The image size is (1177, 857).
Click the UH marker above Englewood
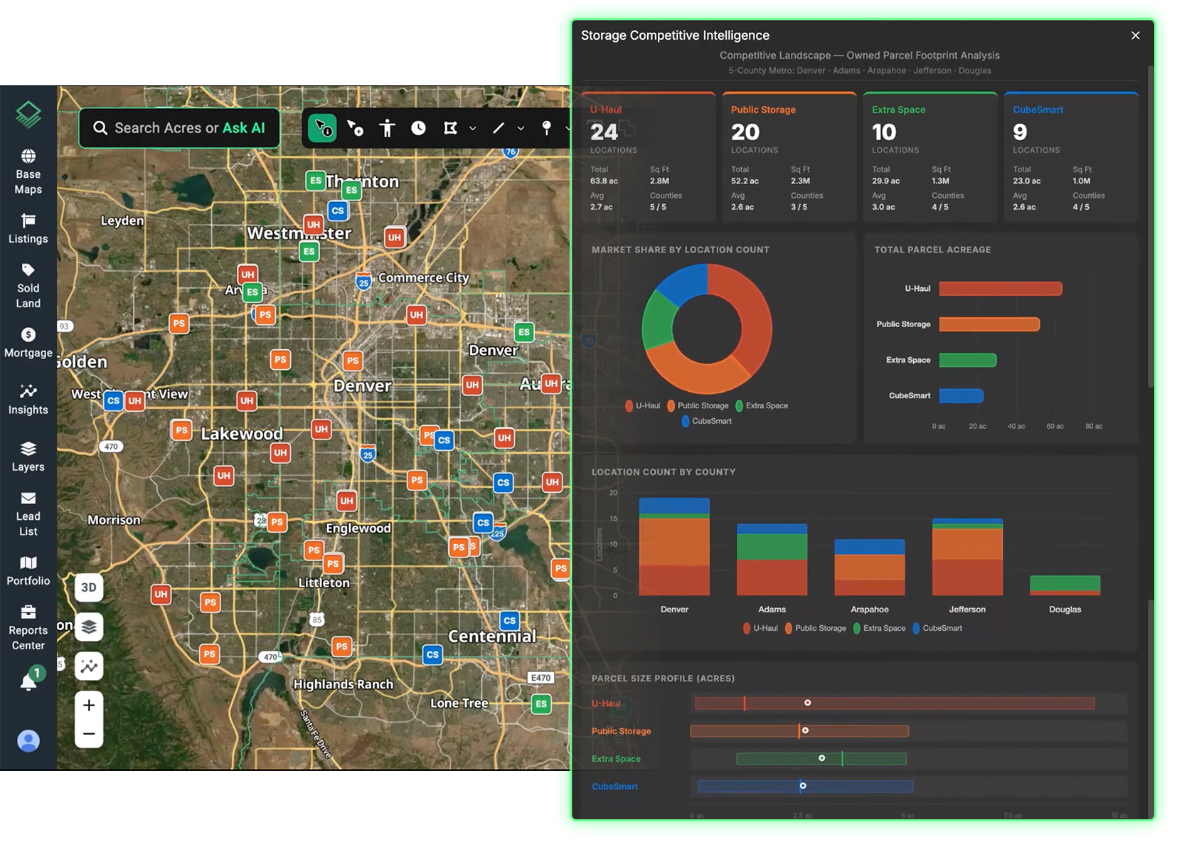tap(346, 501)
